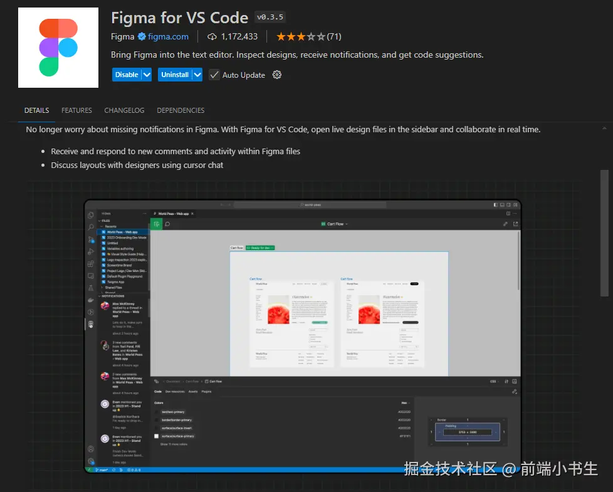
Task: Click the 'Figma for VS Code' title
Action: (179, 18)
